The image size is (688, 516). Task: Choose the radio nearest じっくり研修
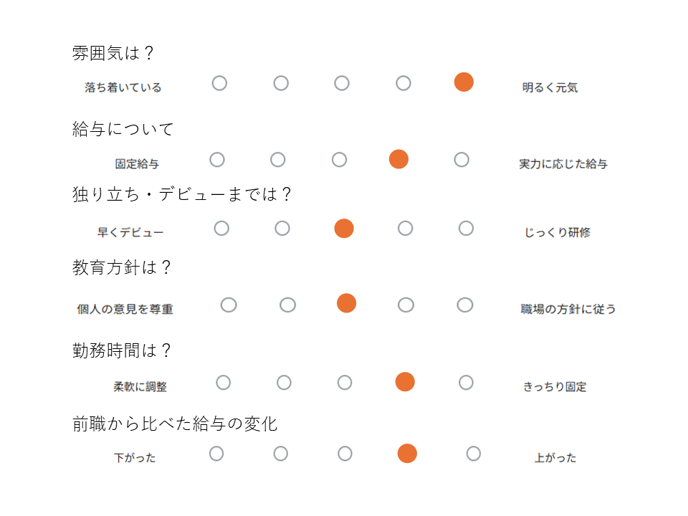point(466,228)
